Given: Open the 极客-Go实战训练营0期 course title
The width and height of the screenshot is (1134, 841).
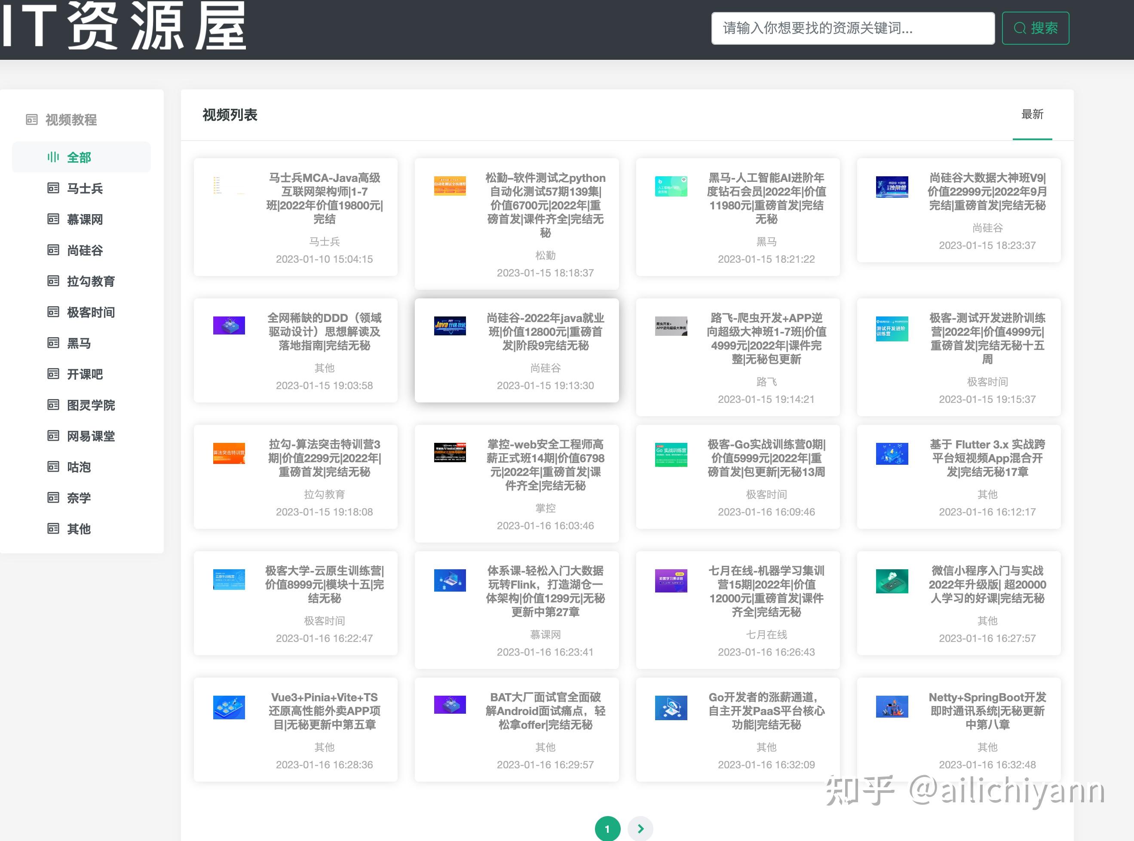Looking at the screenshot, I should pos(766,457).
